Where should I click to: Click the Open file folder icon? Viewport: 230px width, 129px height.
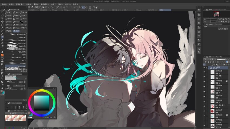tap(43, 7)
